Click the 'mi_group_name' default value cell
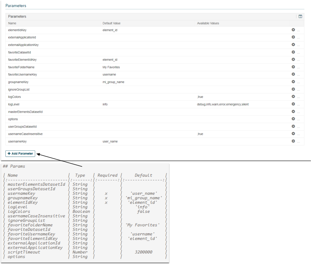Viewport: 311px width, 264px height. pos(113,82)
